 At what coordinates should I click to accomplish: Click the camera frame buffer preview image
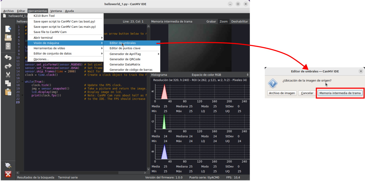pos(200,48)
